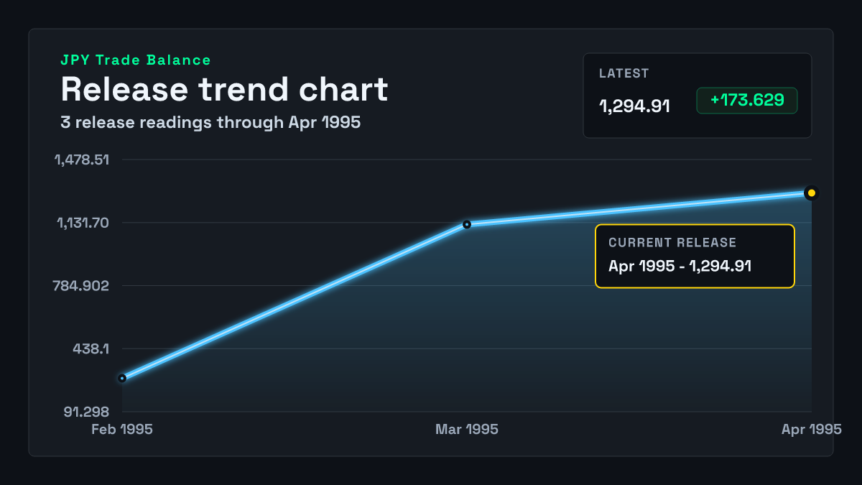Click the 'Apr 1995 - 1,294.91' tooltip text
This screenshot has width=862, height=485.
pos(680,266)
